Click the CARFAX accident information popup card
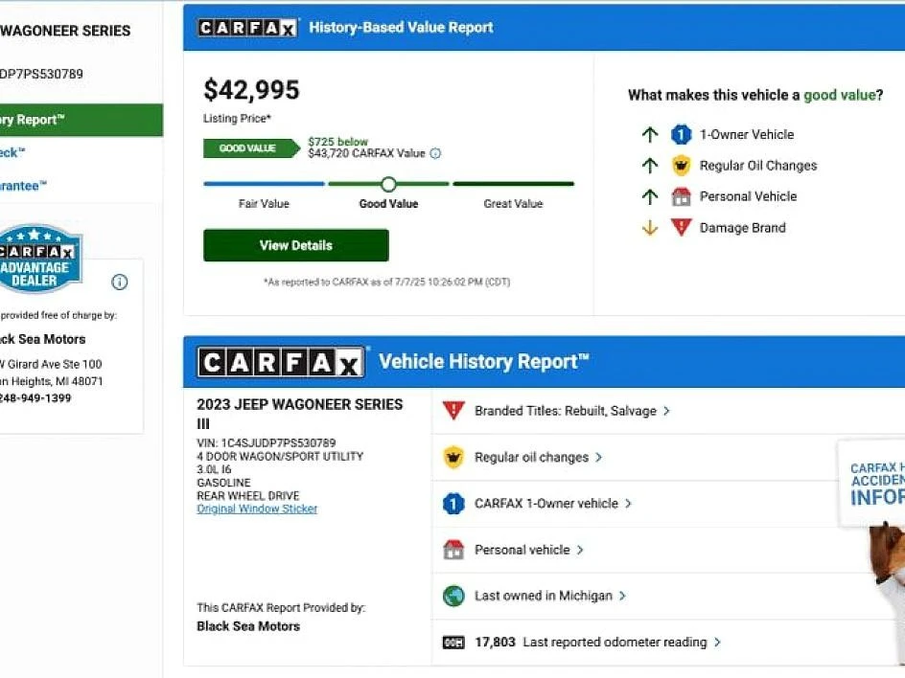 point(871,484)
